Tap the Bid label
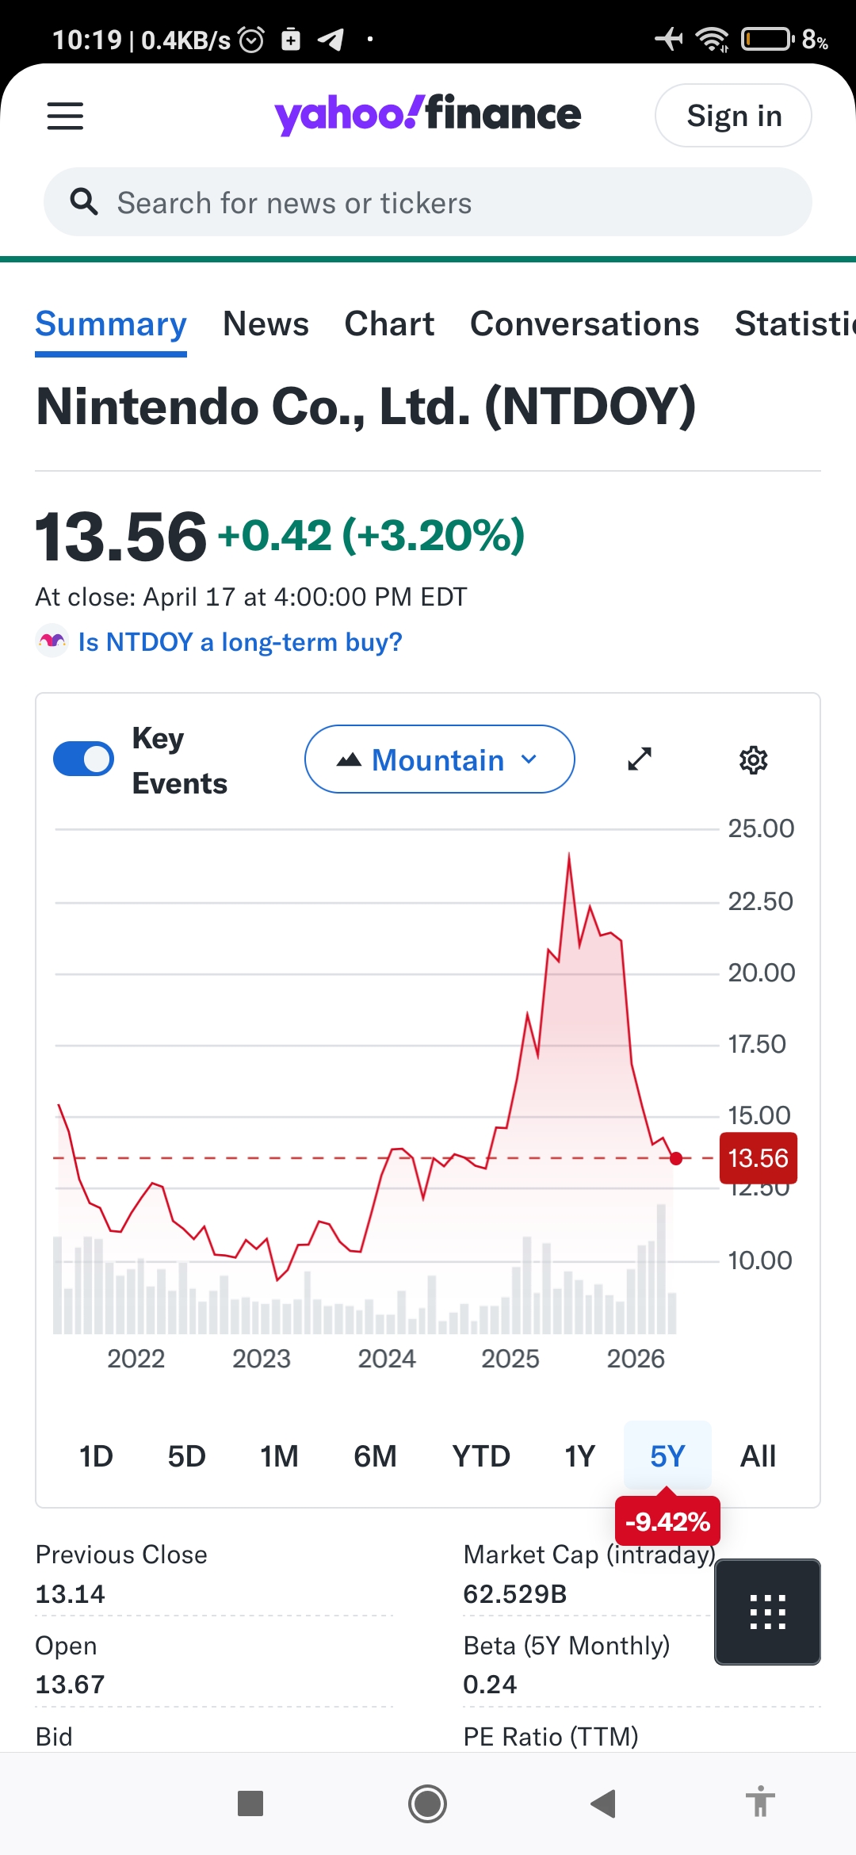This screenshot has height=1855, width=856. (54, 1736)
